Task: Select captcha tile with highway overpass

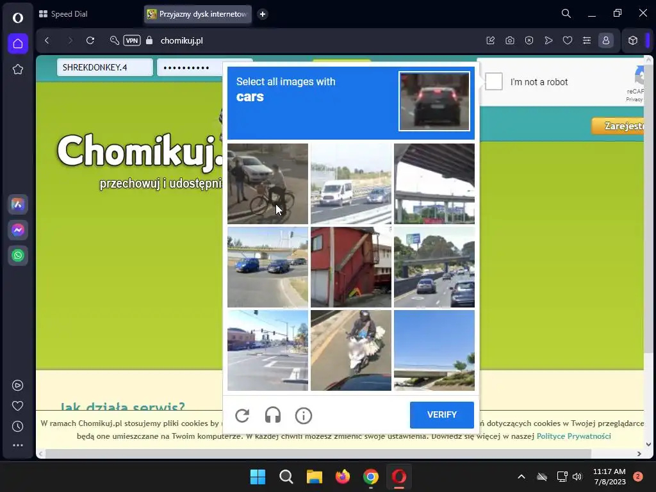Action: click(x=434, y=184)
